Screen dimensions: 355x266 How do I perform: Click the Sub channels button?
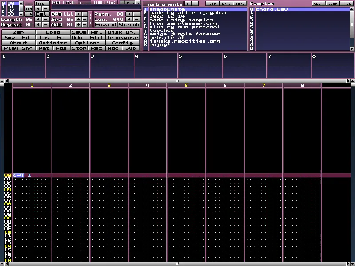131,48
